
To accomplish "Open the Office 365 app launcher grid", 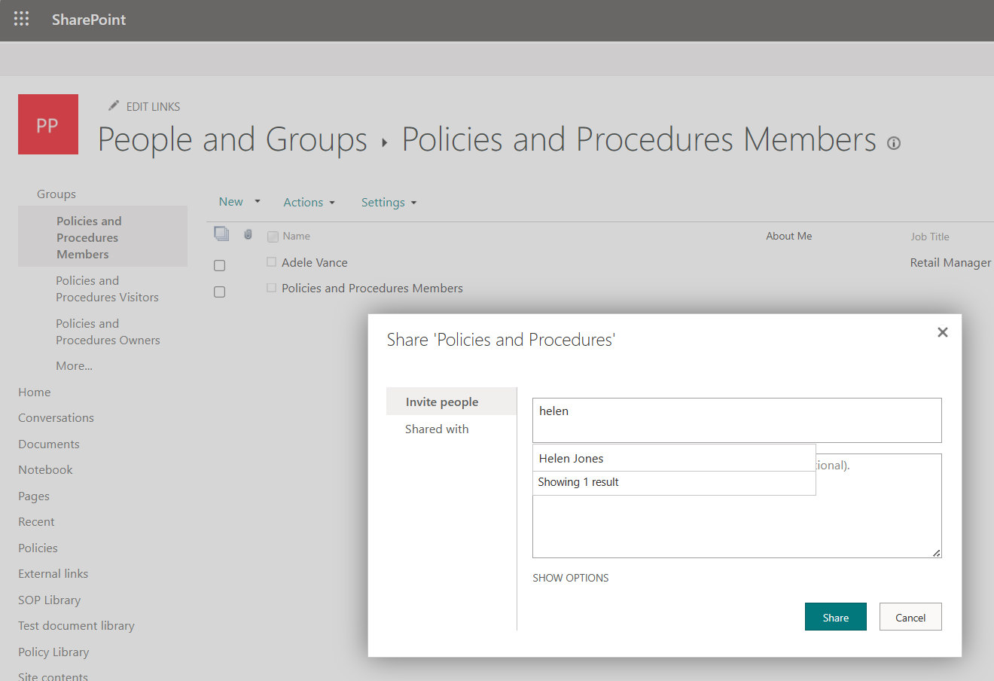I will click(x=21, y=19).
